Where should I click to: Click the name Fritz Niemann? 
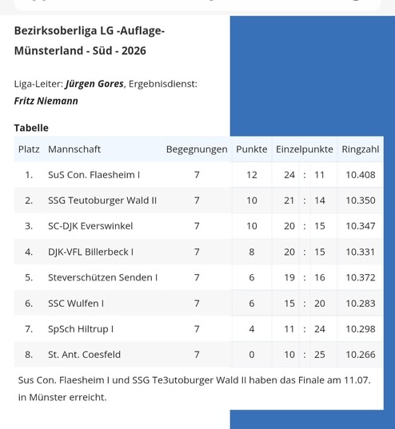pos(46,101)
